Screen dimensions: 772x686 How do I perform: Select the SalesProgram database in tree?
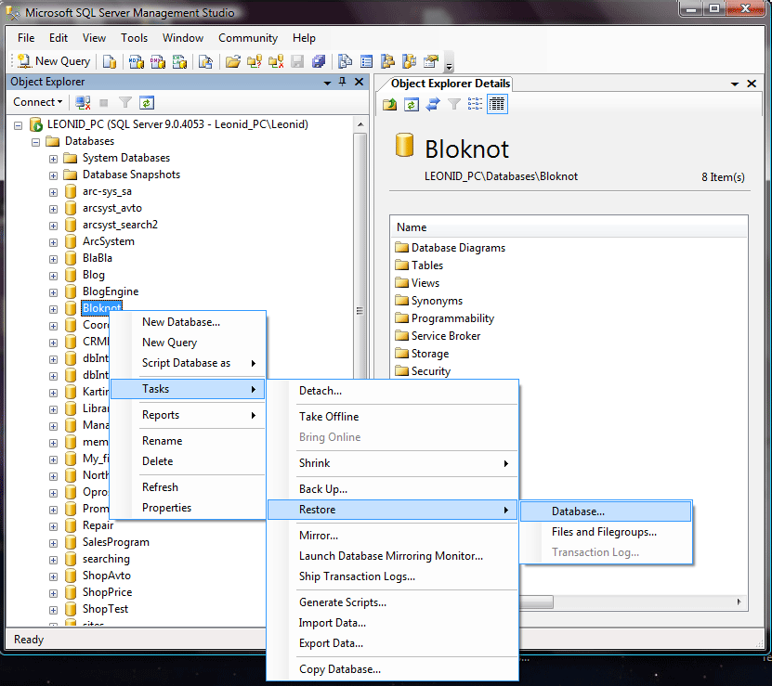coord(116,542)
